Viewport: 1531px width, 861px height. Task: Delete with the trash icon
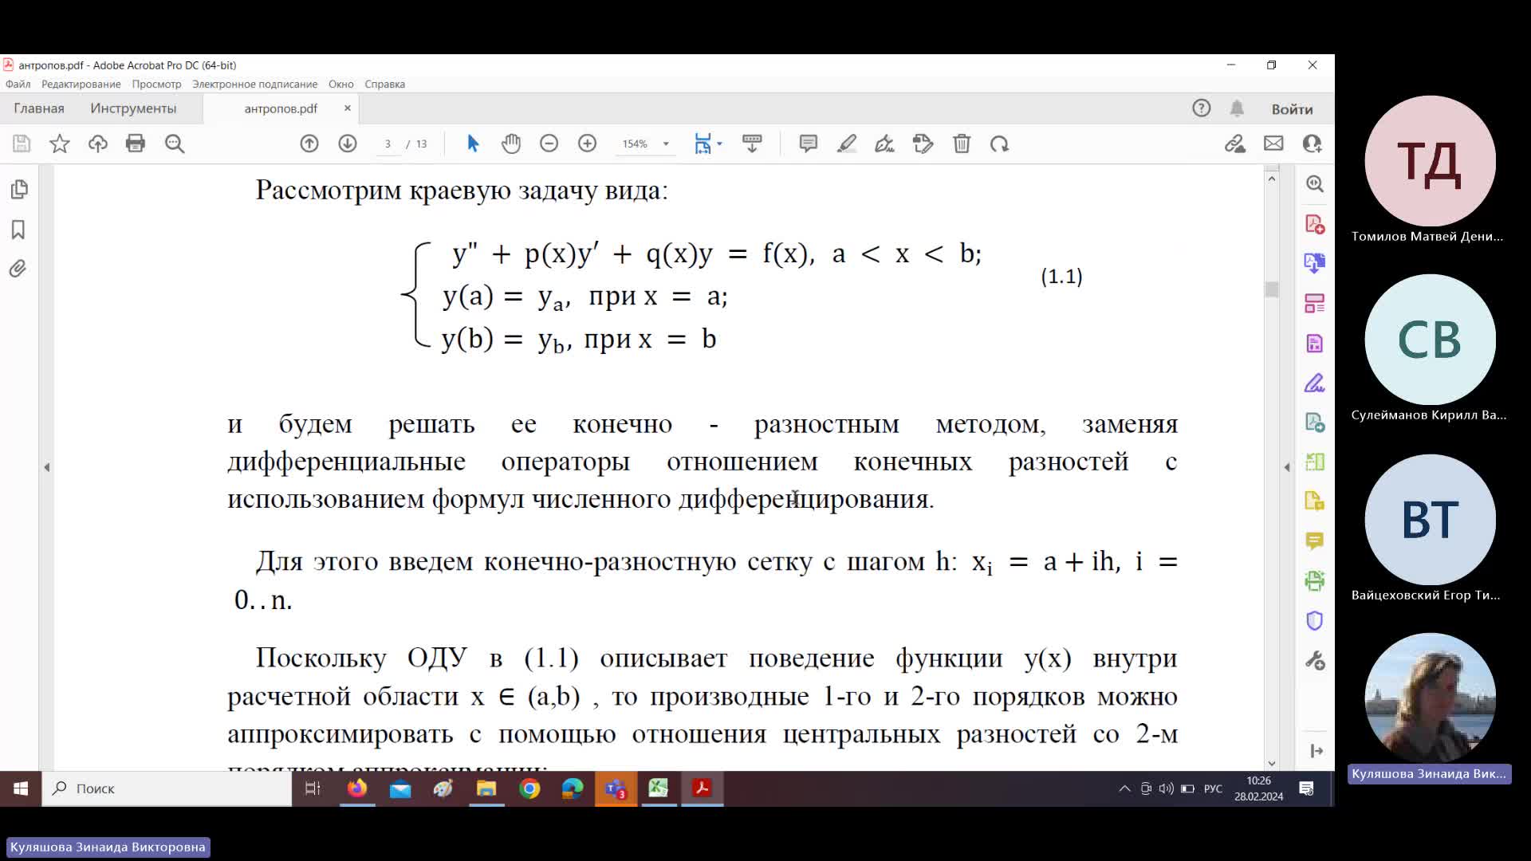962,143
